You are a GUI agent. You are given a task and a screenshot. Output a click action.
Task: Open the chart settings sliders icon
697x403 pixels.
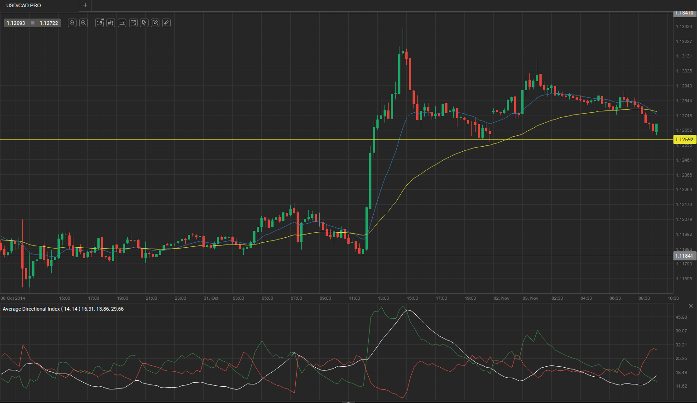(122, 23)
